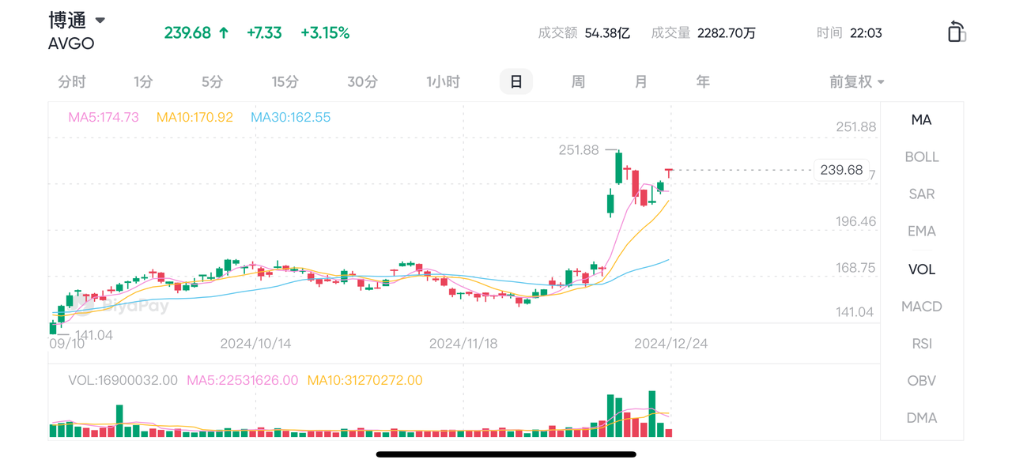1012x467 pixels.
Task: Open the 月 monthly chart tab
Action: point(640,81)
